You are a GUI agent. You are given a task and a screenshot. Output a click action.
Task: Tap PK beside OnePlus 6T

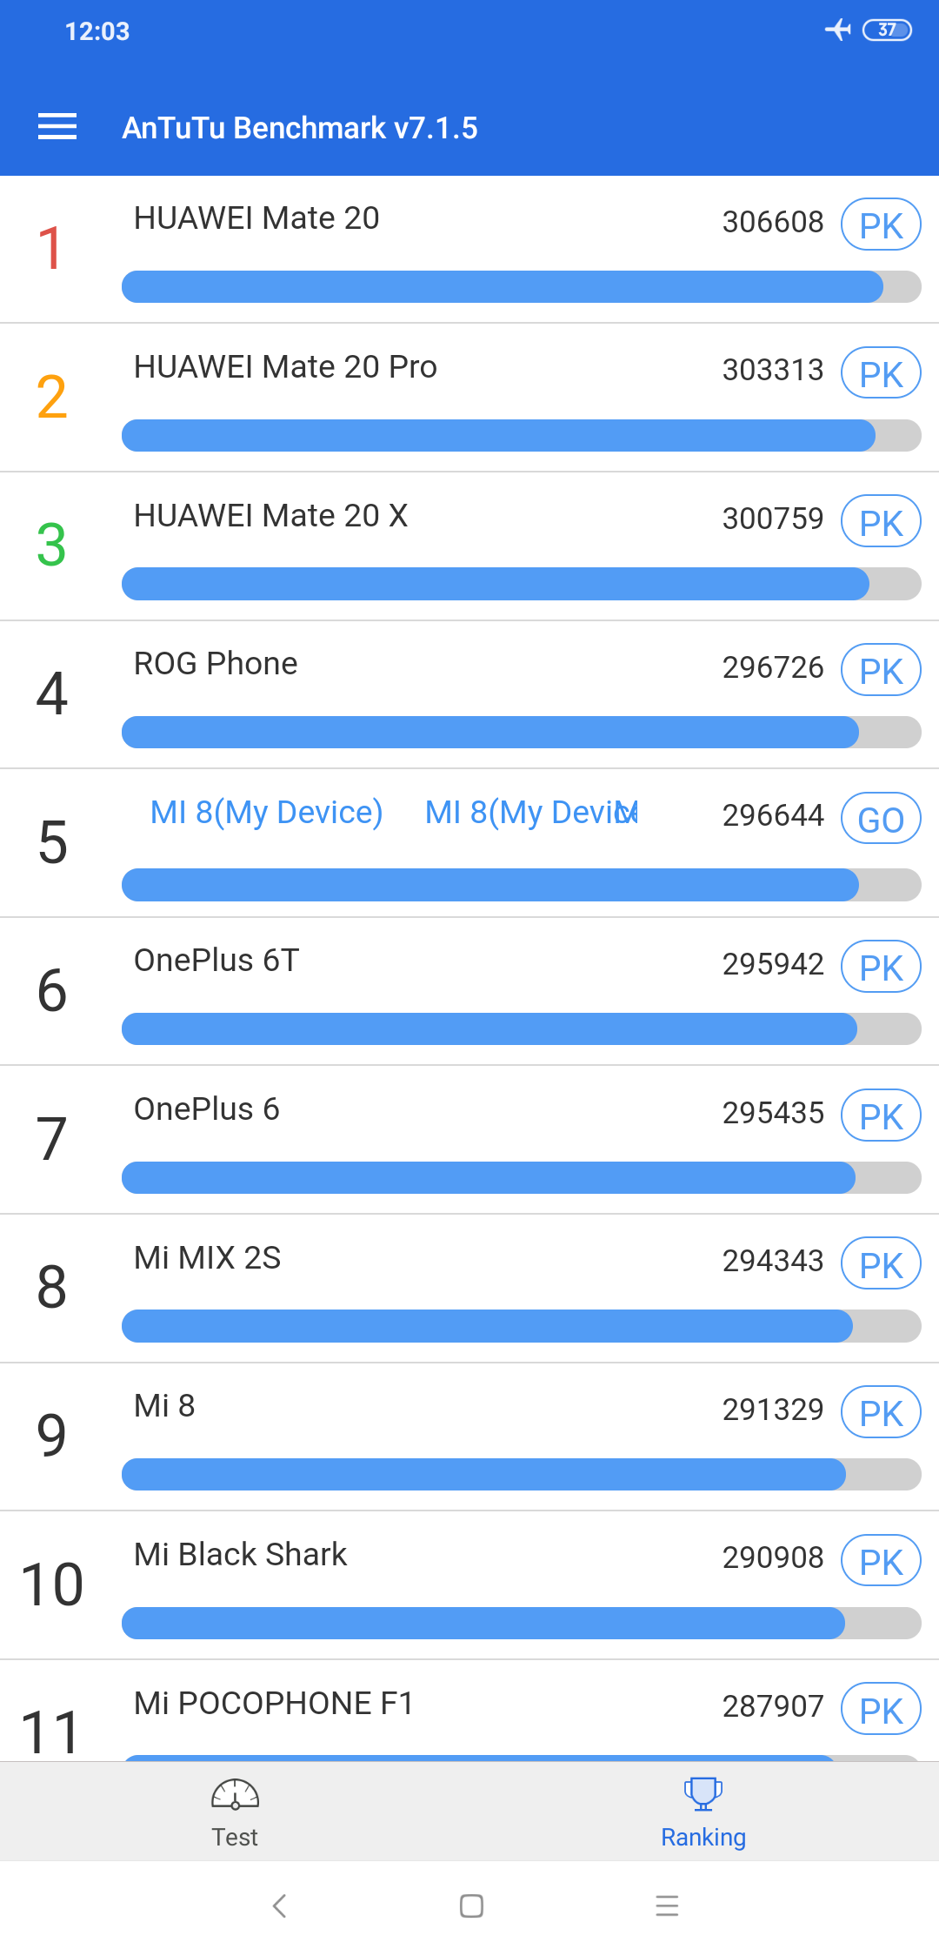(881, 967)
